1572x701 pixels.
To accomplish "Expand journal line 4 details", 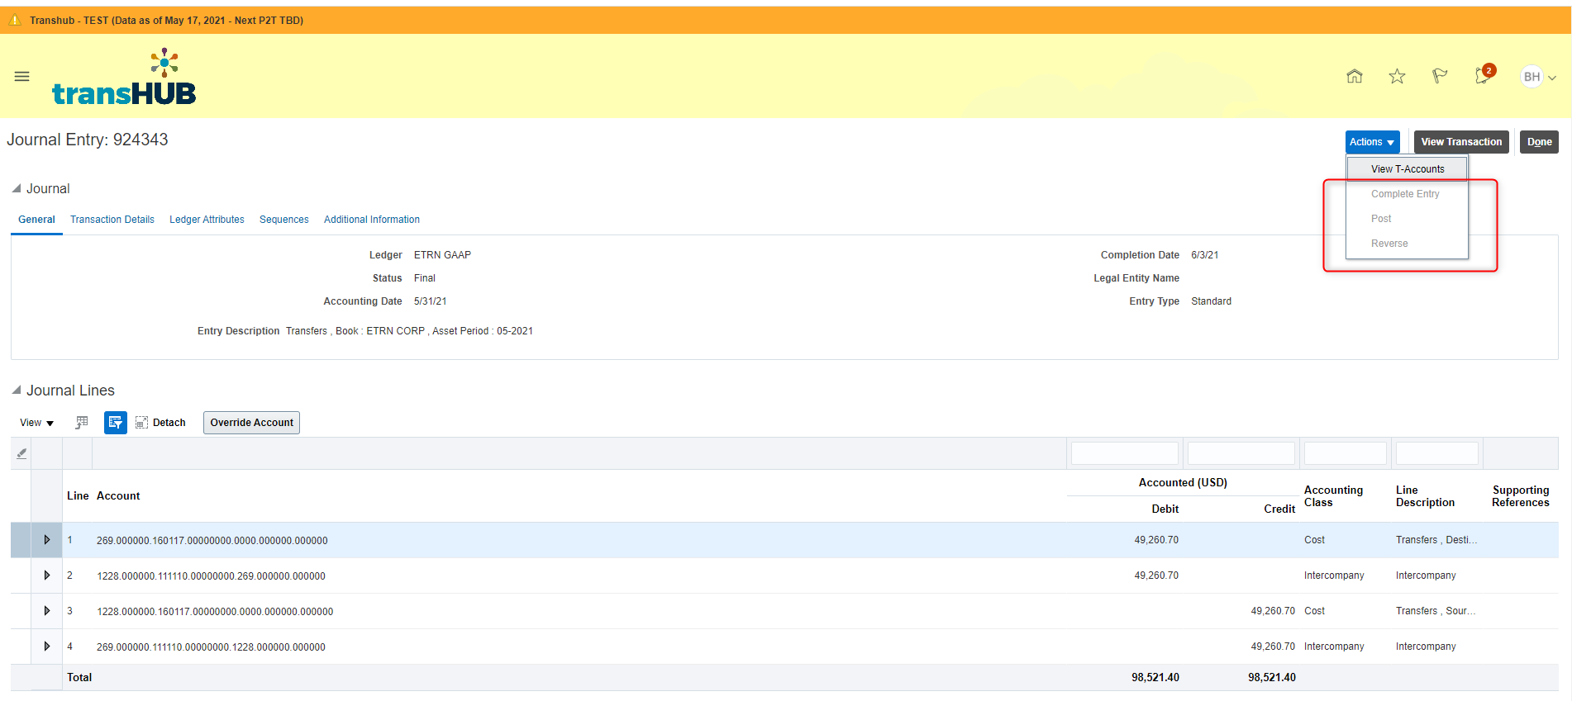I will 47,647.
